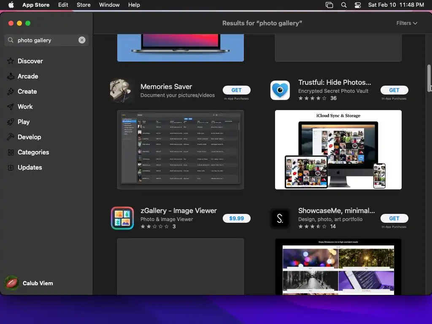Open Calub Viem account page
Viewport: 432px width, 324px height.
38,283
